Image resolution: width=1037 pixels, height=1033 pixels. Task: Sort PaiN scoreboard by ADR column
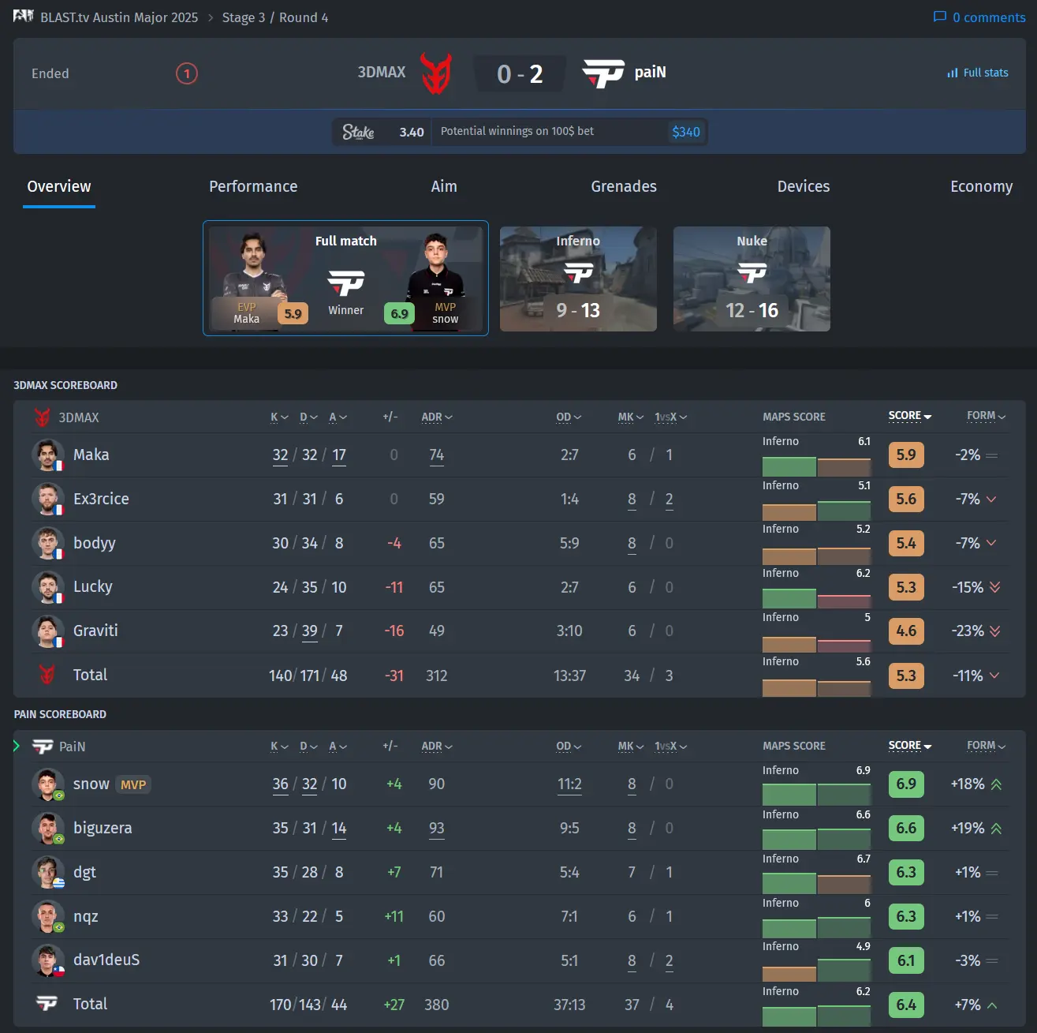437,746
